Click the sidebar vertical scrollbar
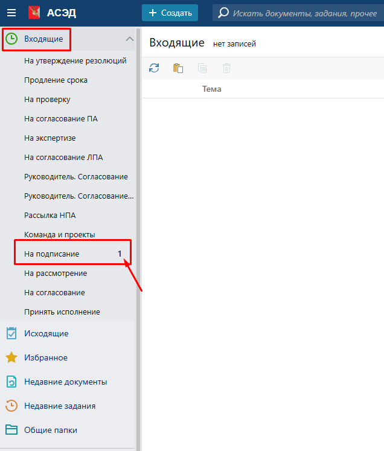The height and width of the screenshot is (451, 384). (138, 181)
